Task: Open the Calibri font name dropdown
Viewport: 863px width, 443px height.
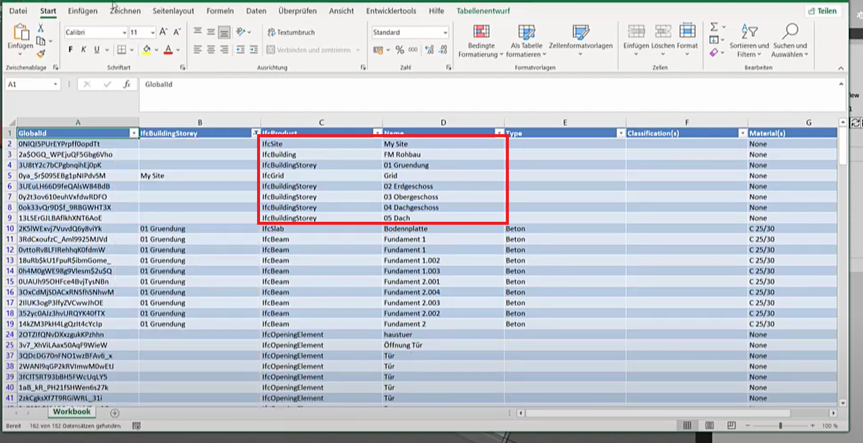Action: pos(124,33)
